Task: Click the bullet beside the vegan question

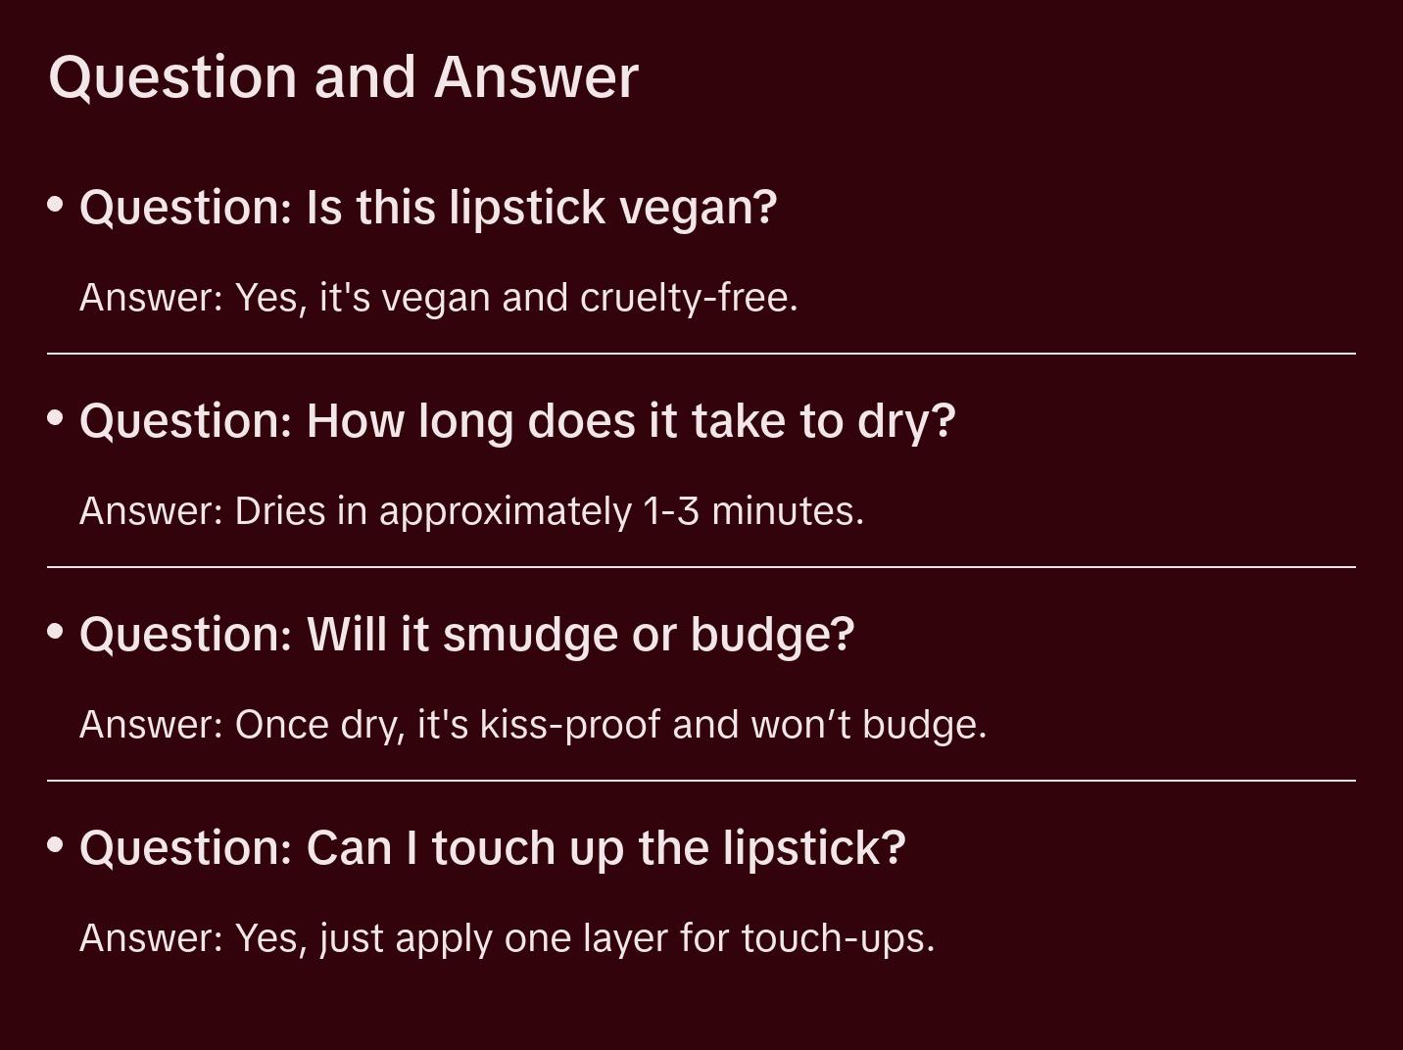Action: pos(56,205)
